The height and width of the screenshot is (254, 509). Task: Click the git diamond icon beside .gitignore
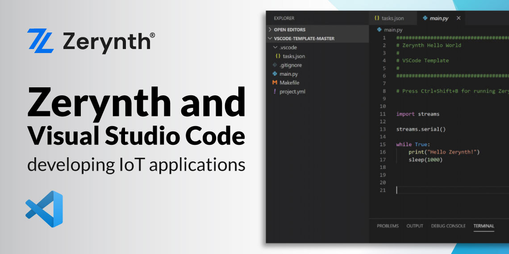[x=275, y=65]
